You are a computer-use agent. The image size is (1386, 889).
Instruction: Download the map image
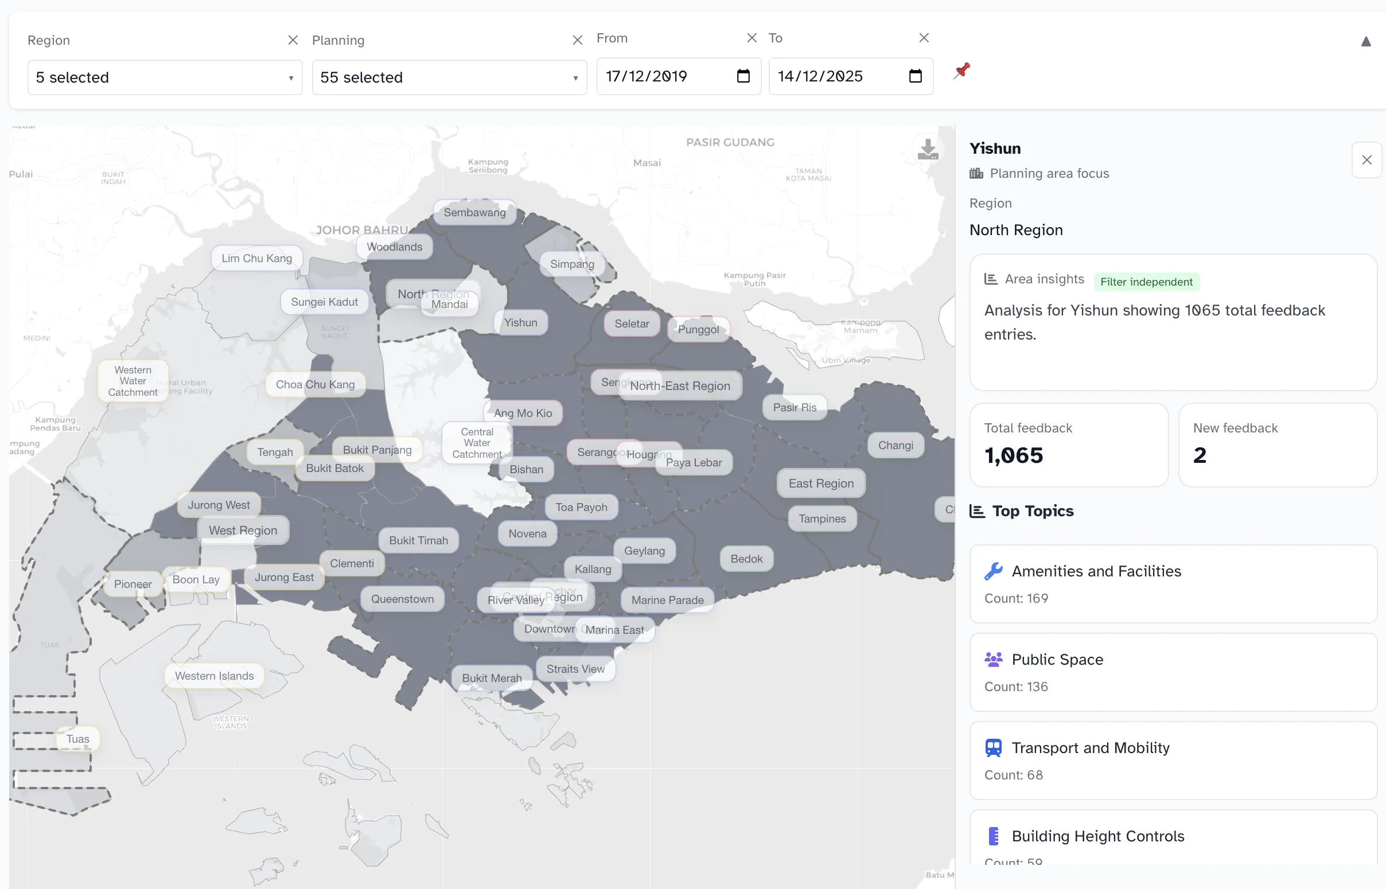click(928, 149)
